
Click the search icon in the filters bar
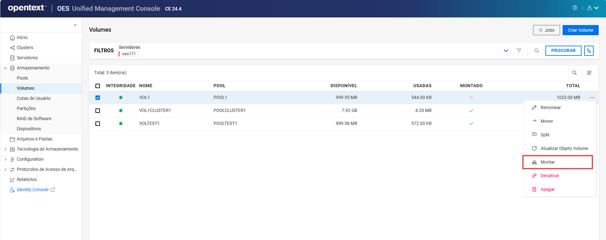click(537, 51)
